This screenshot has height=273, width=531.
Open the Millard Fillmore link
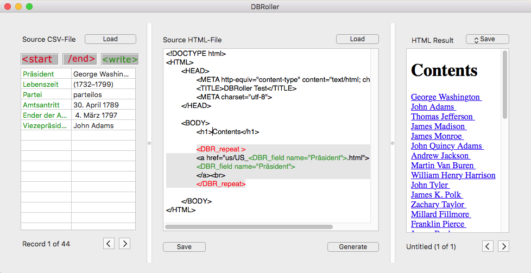441,215
